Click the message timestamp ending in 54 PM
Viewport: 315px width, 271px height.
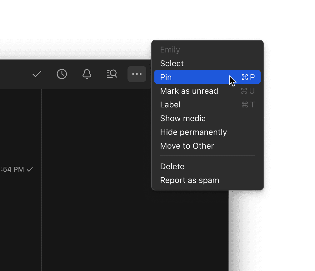(12, 170)
